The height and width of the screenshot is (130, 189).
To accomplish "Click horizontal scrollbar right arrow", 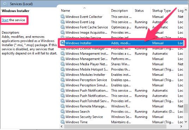I will (181, 126).
